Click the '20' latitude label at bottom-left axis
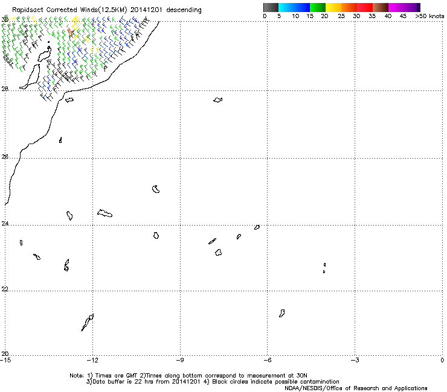The height and width of the screenshot is (392, 447). coord(5,353)
